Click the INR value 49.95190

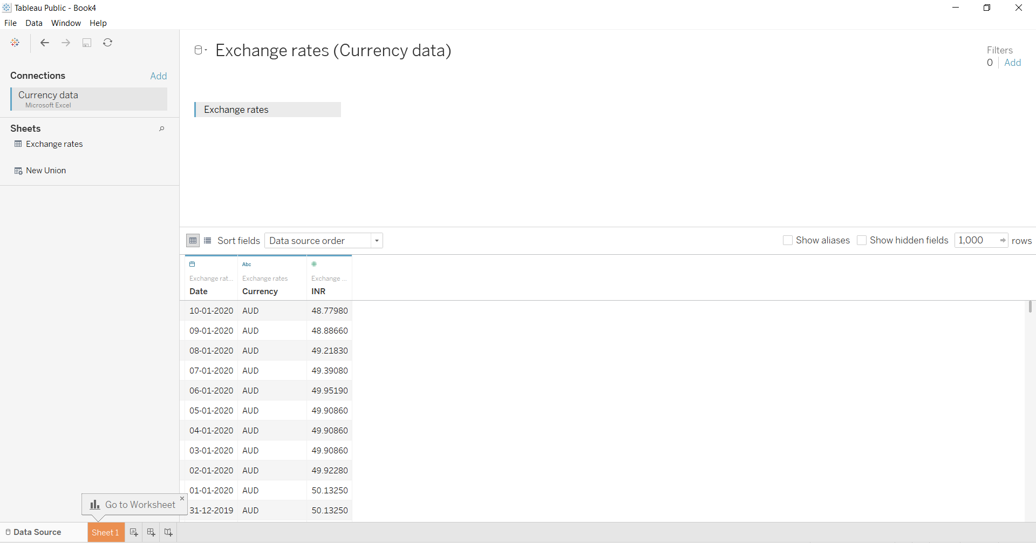pyautogui.click(x=330, y=391)
